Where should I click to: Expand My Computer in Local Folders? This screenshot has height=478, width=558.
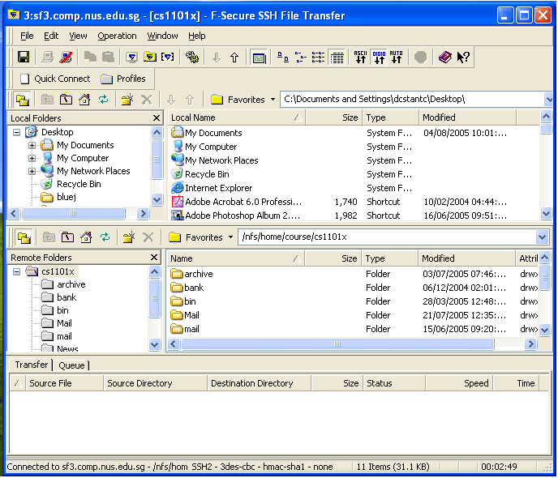[32, 158]
